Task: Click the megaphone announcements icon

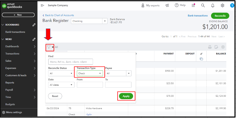Action: pyautogui.click(x=167, y=5)
